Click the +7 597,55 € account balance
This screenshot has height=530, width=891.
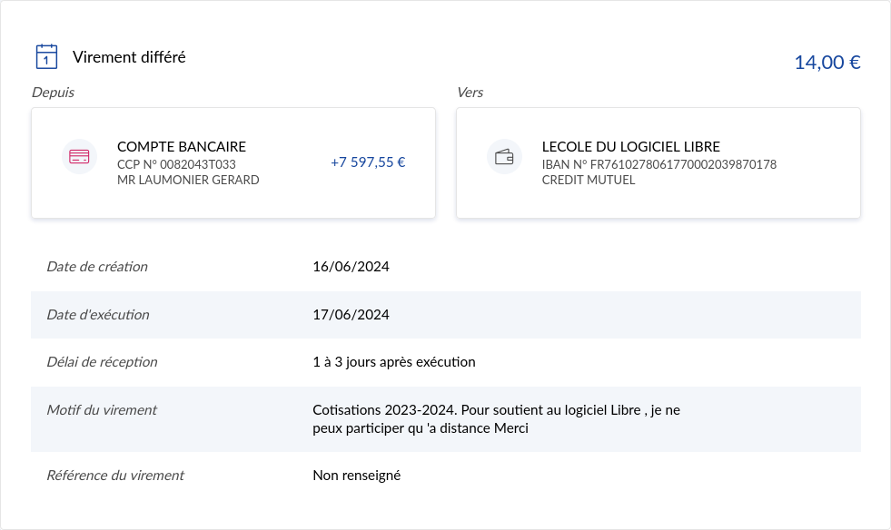click(367, 162)
